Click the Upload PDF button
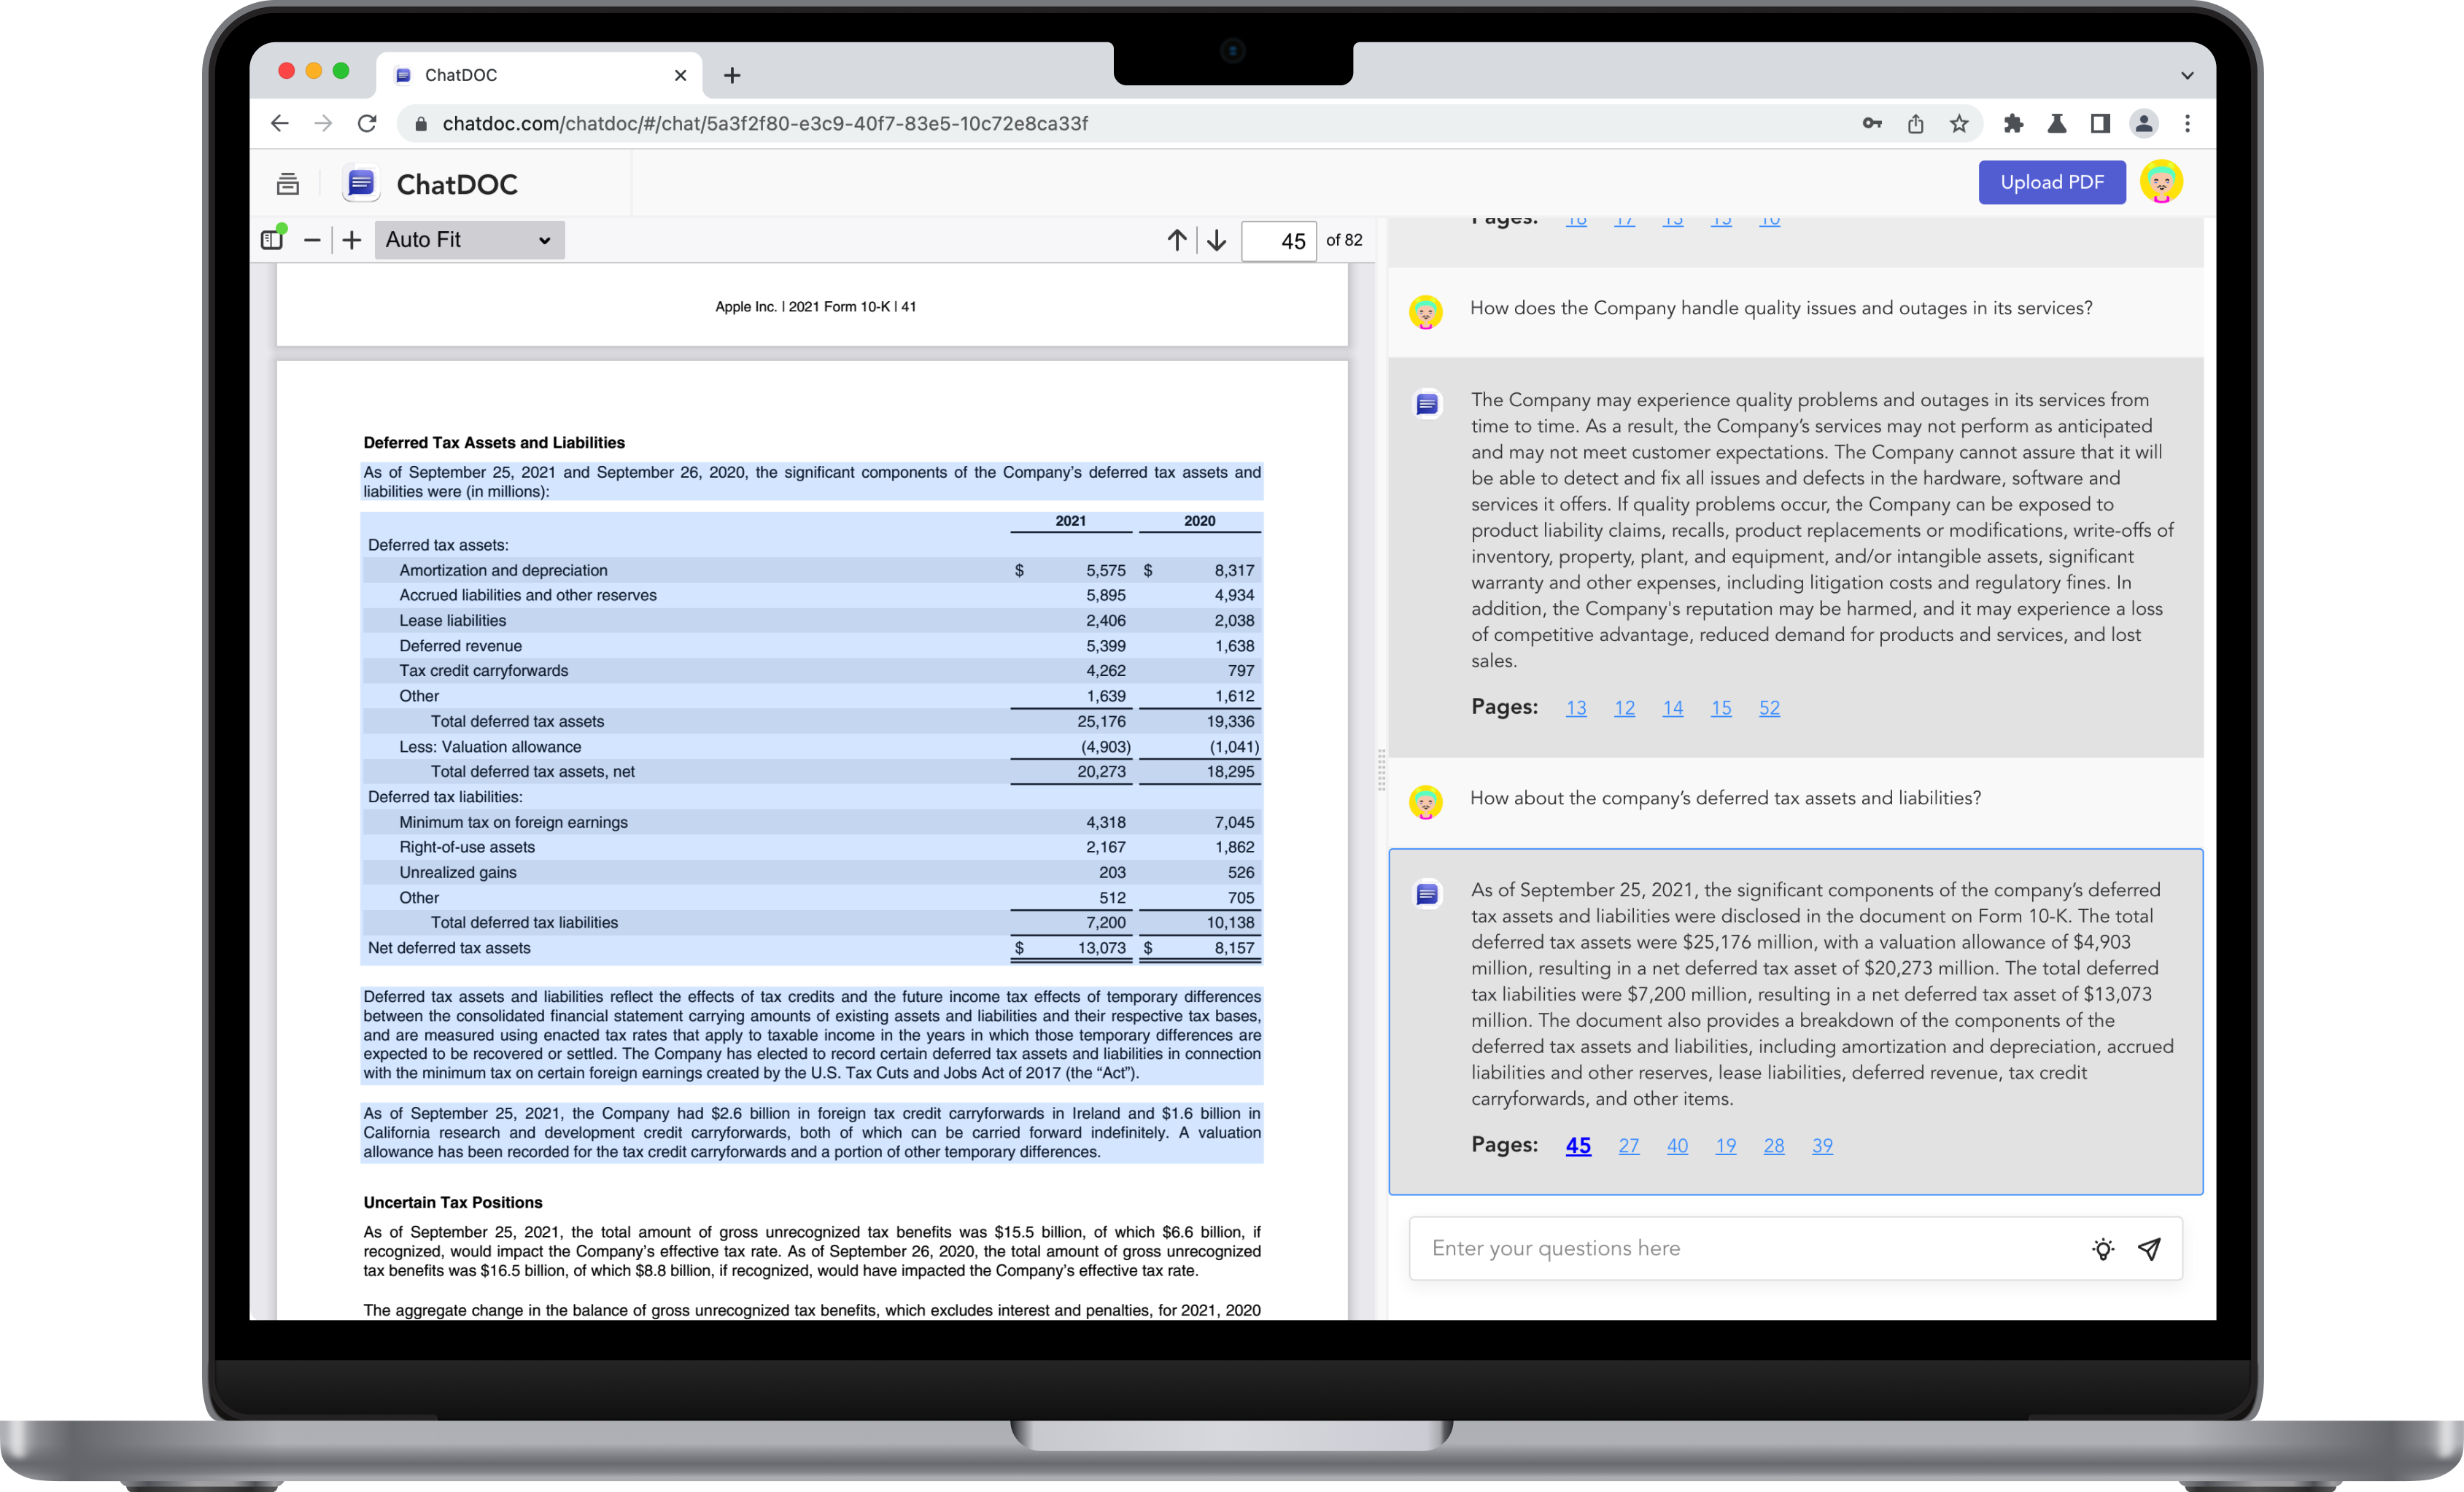2464x1492 pixels. (2051, 182)
